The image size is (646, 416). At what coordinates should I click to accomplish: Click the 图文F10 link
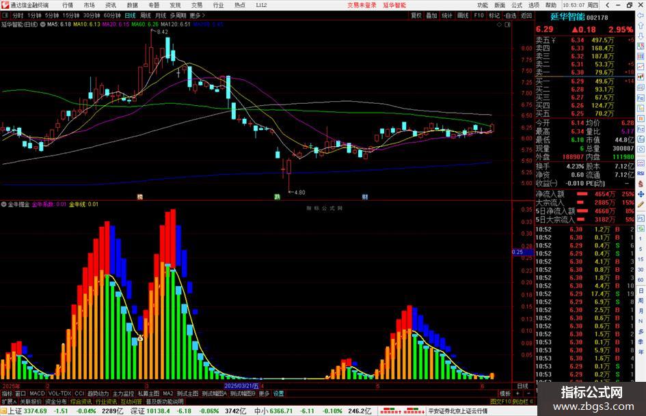coord(500,402)
